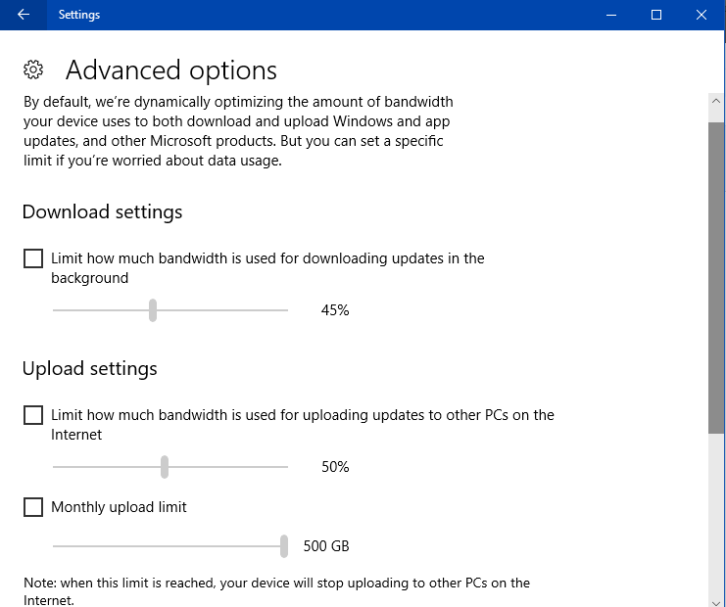Image resolution: width=726 pixels, height=607 pixels.
Task: Click the Download settings heading
Action: 102,211
